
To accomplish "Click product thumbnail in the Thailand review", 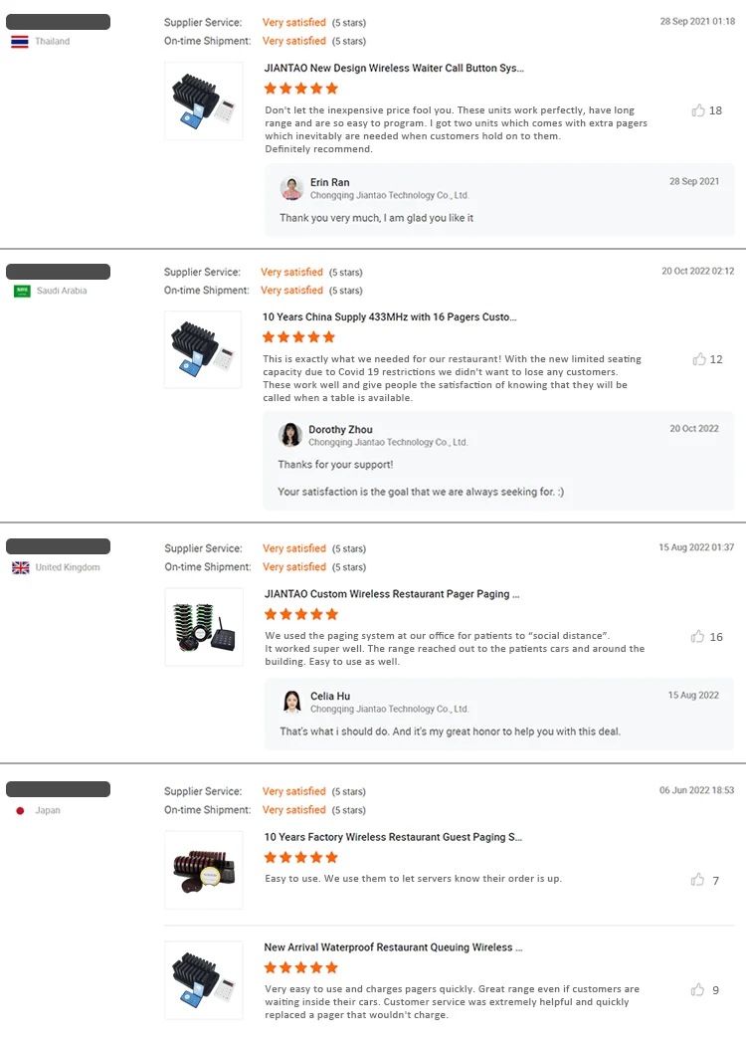I will (x=204, y=101).
